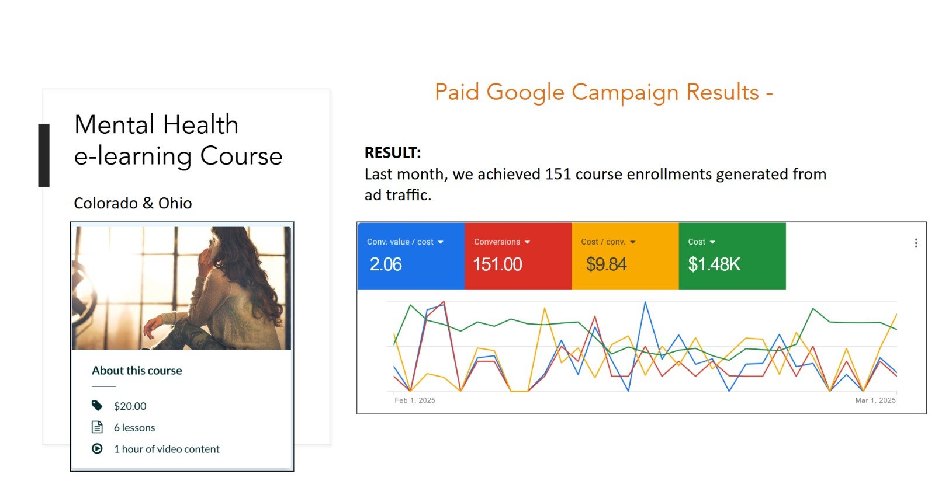Click the 6 lessons text
Screen dimensions: 935x495
point(134,428)
